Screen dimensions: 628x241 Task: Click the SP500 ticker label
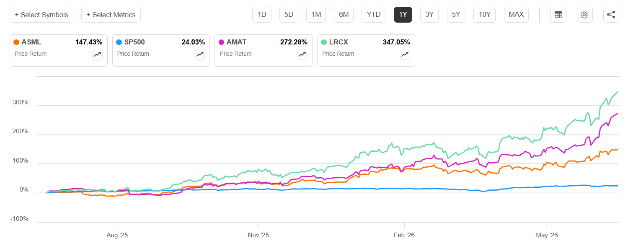[x=134, y=42]
